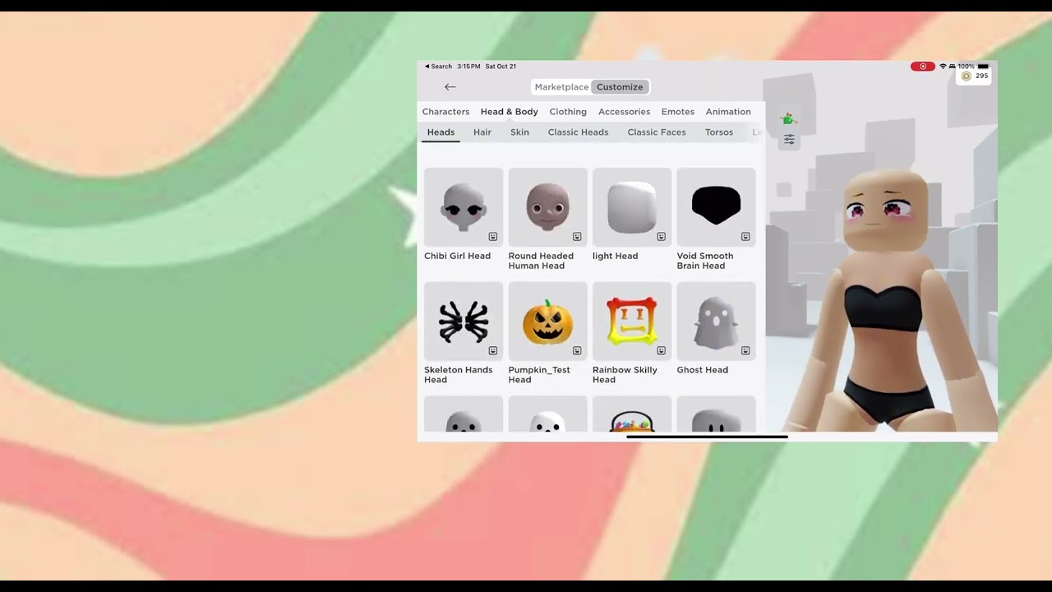Viewport: 1052px width, 592px height.
Task: Select the Skin subcategory
Action: [x=519, y=132]
